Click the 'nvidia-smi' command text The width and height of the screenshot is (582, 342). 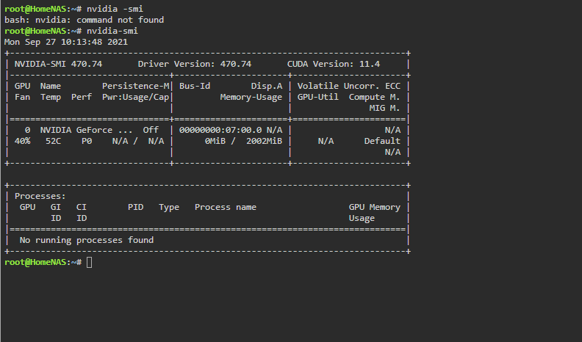pos(112,31)
